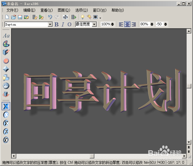Image resolution: width=193 pixels, height=166 pixels.
Task: Click the horizontal scrollbar right arrow
Action: [184, 156]
